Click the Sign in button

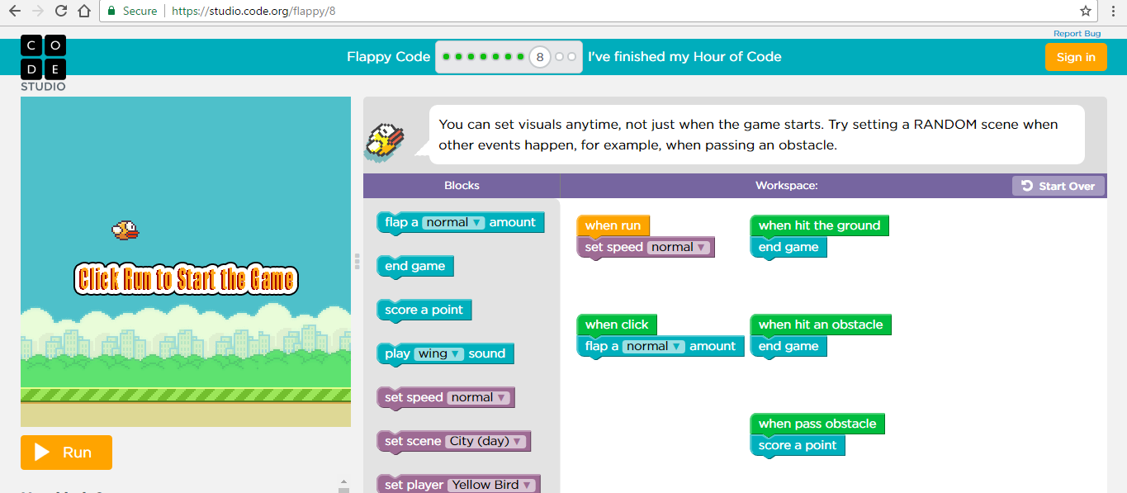tap(1076, 56)
